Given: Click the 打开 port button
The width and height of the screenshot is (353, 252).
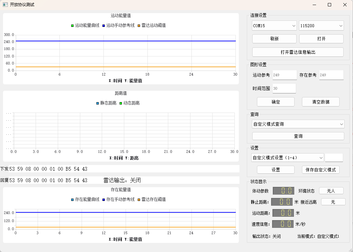Looking at the screenshot, I should (321, 39).
